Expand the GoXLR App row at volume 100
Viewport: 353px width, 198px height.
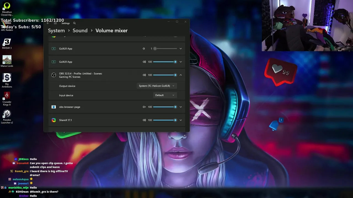pyautogui.click(x=181, y=62)
